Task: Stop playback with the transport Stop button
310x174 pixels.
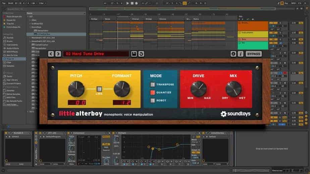Action: coord(132,3)
